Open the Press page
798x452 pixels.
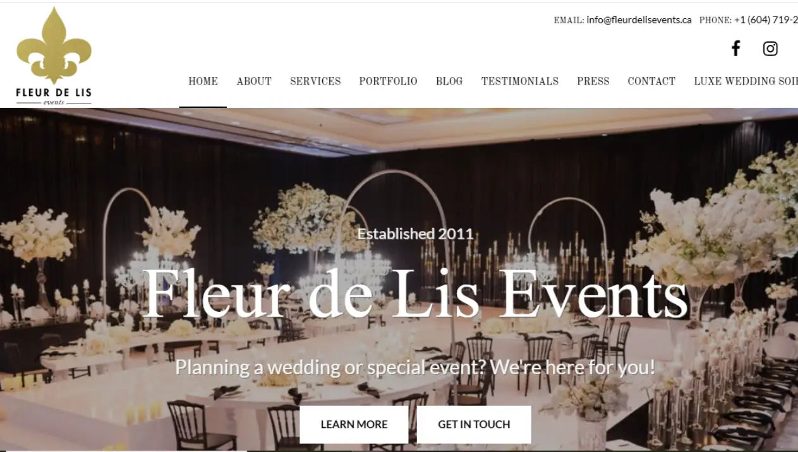(593, 81)
